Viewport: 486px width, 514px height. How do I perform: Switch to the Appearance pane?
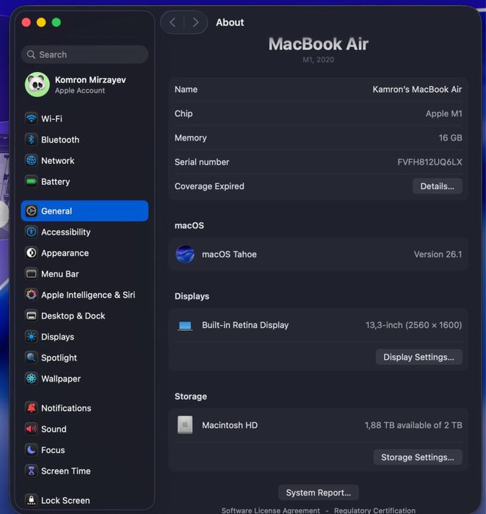point(84,253)
